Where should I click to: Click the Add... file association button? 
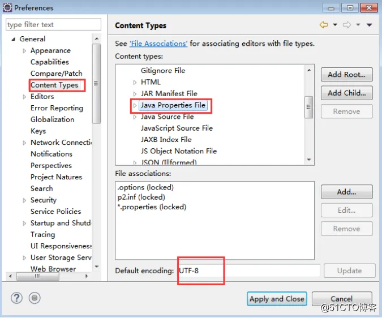(x=347, y=192)
